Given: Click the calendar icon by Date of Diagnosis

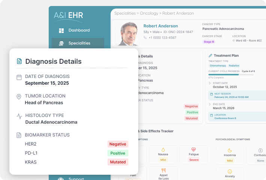Looking at the screenshot, I should click(19, 77).
